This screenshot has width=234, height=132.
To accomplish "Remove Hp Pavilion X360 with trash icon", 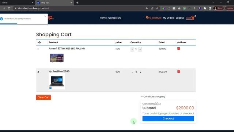I will (x=178, y=71).
